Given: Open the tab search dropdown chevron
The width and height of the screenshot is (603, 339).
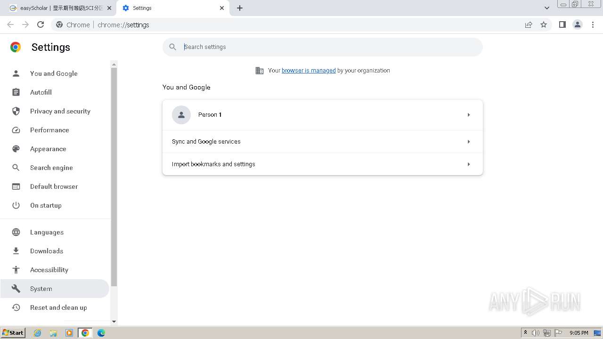Looking at the screenshot, I should pos(547,8).
